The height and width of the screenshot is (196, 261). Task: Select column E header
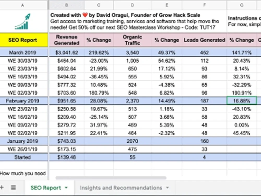pos(167,5)
